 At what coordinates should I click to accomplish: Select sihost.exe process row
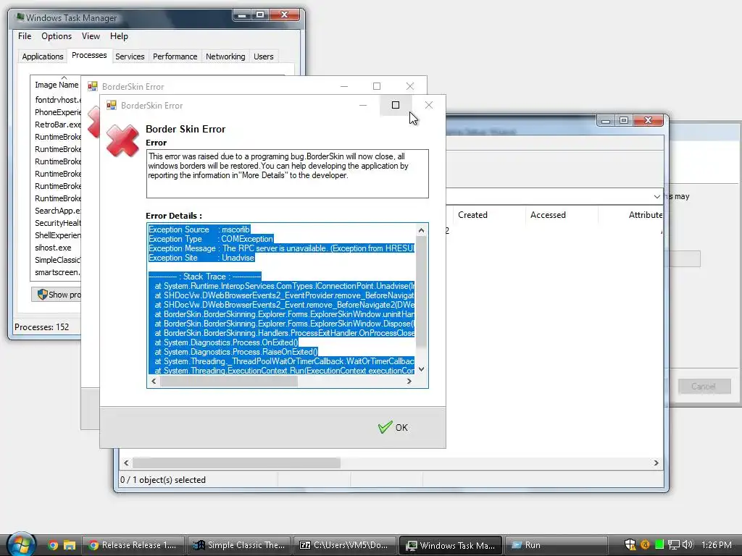coord(53,248)
